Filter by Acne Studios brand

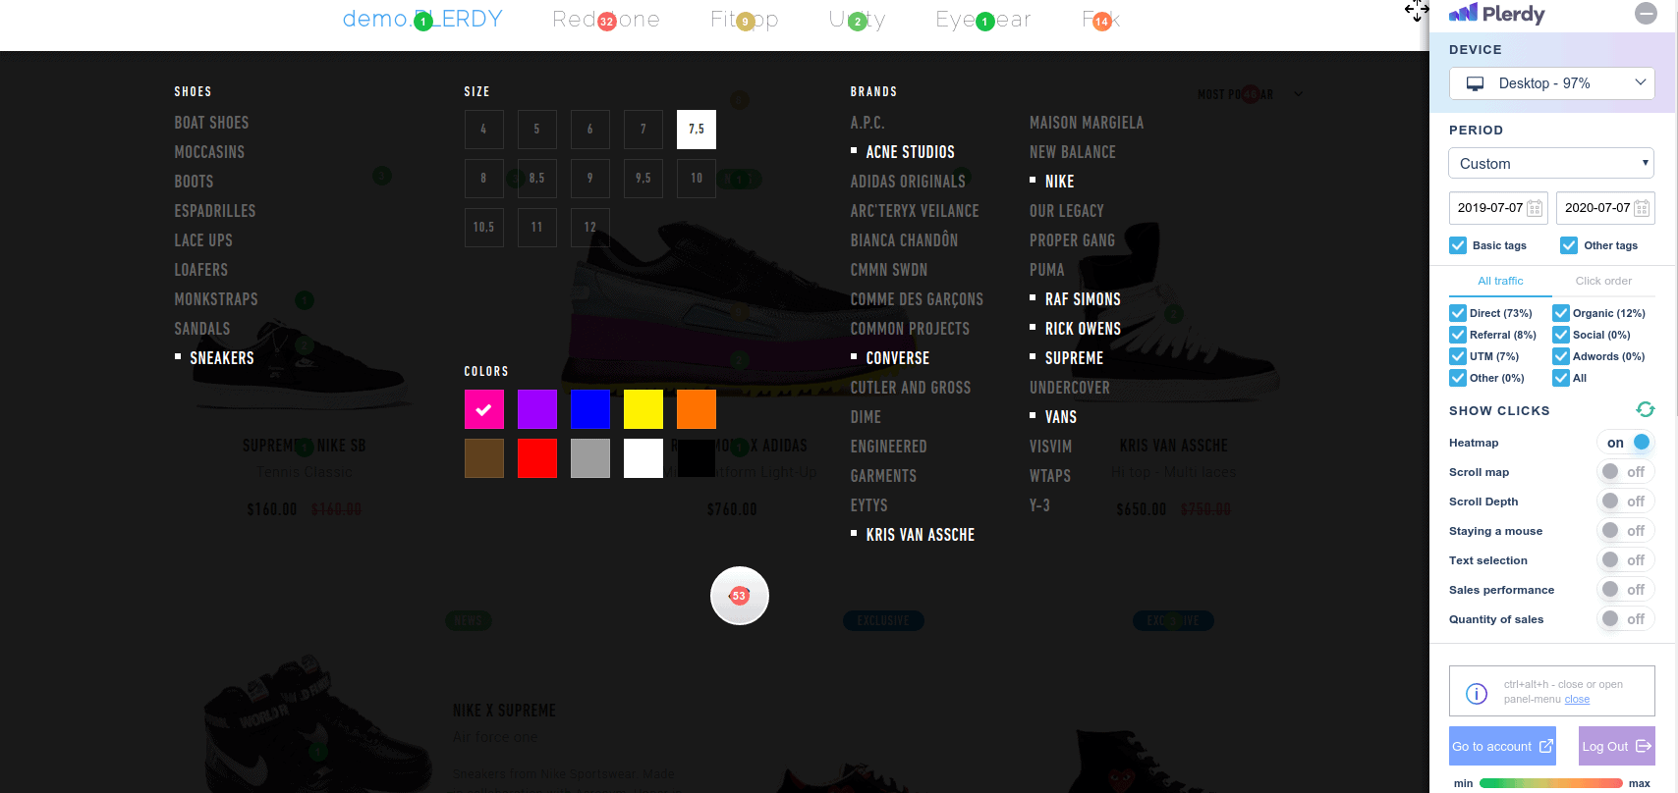coord(910,152)
